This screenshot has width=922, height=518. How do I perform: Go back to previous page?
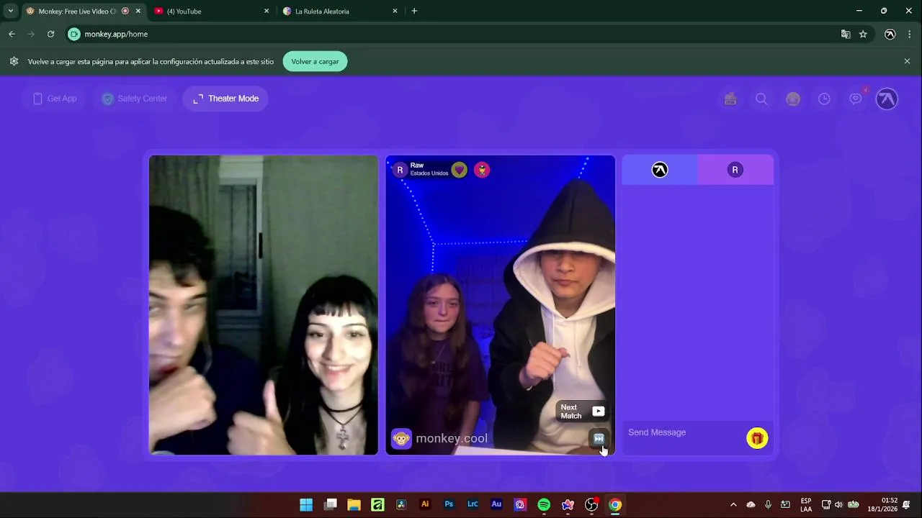tap(12, 34)
